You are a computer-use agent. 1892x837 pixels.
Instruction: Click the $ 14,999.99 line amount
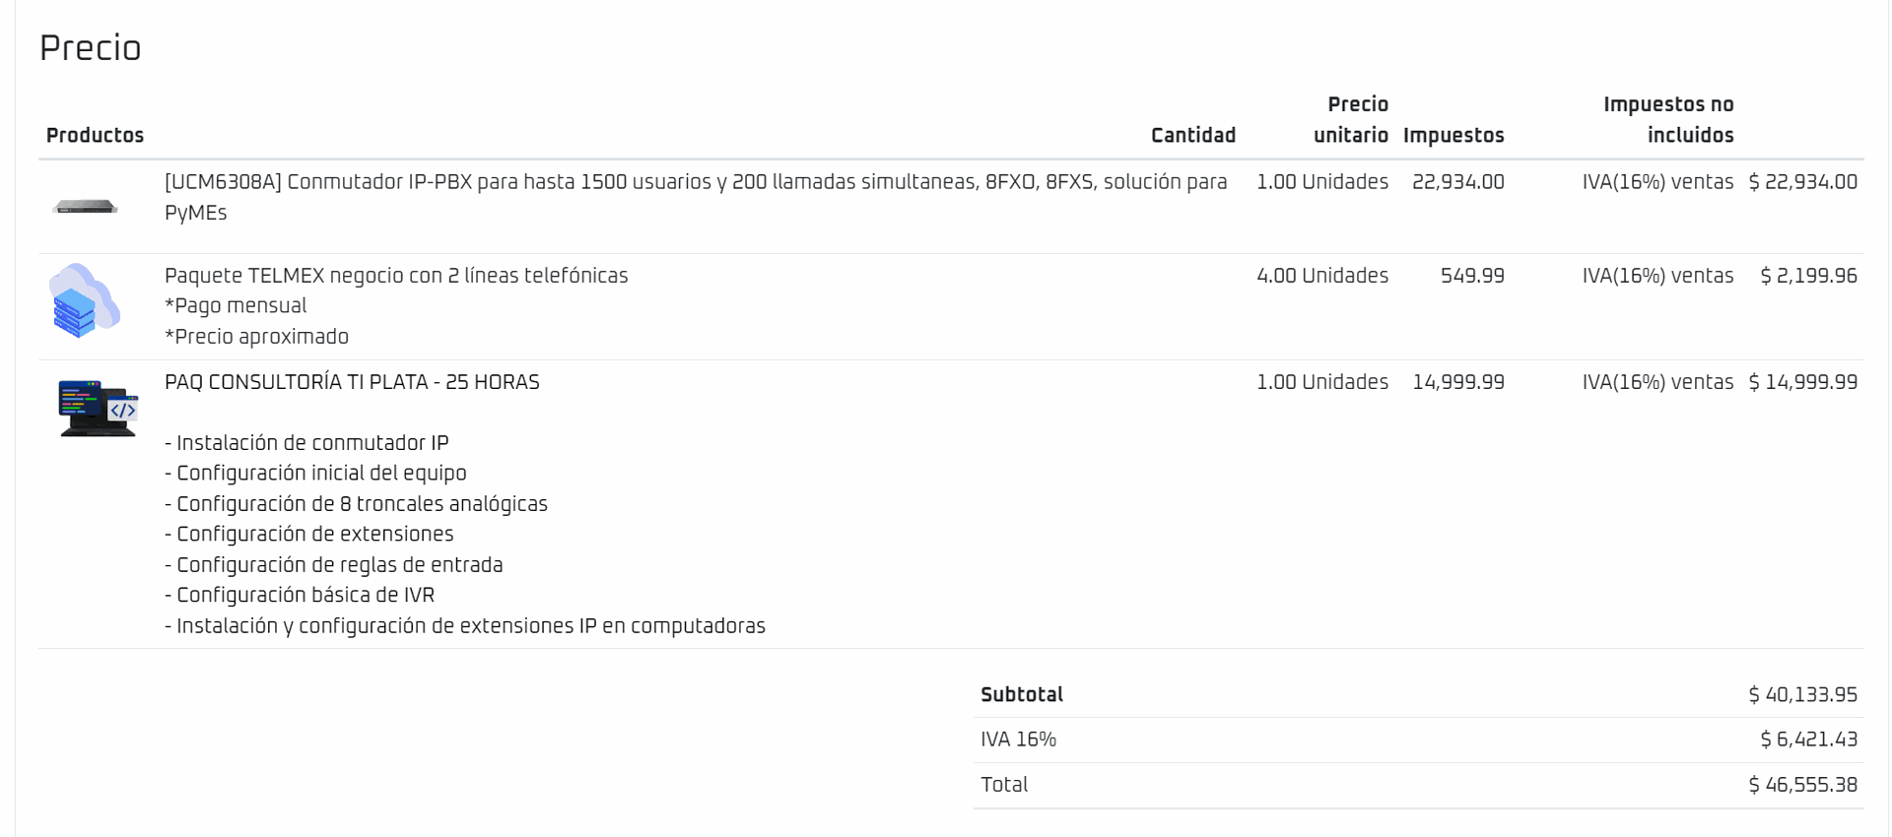tap(1802, 382)
